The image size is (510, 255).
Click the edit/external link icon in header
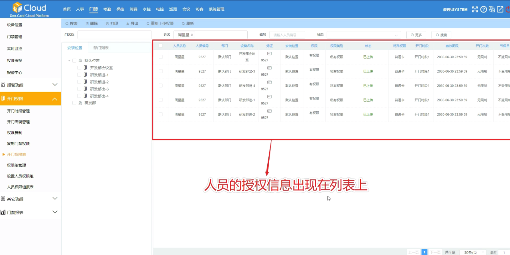500,9
